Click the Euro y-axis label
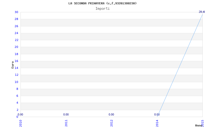205x128 pixels. coord(13,65)
